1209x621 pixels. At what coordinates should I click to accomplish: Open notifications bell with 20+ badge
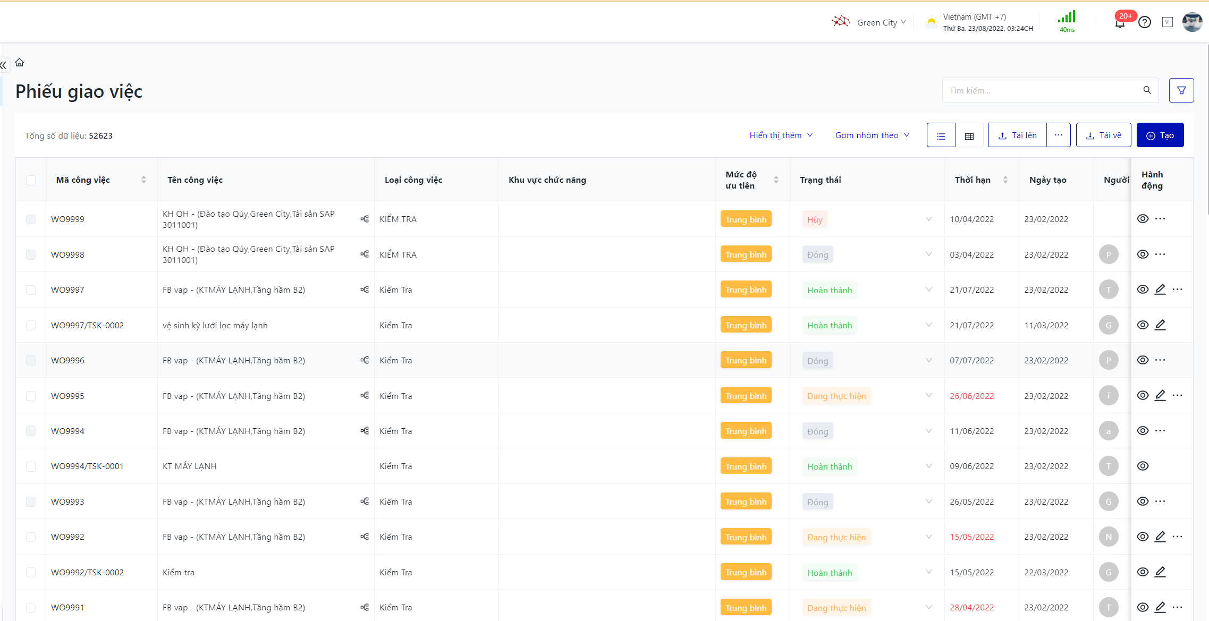coord(1120,23)
